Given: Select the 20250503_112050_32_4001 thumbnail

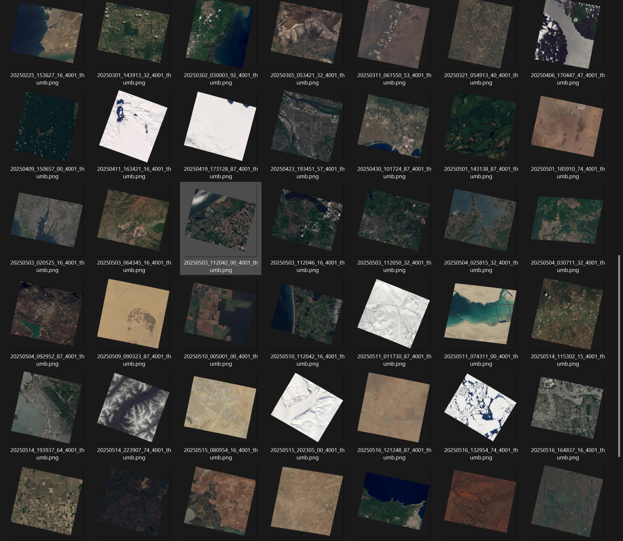Looking at the screenshot, I should [394, 220].
